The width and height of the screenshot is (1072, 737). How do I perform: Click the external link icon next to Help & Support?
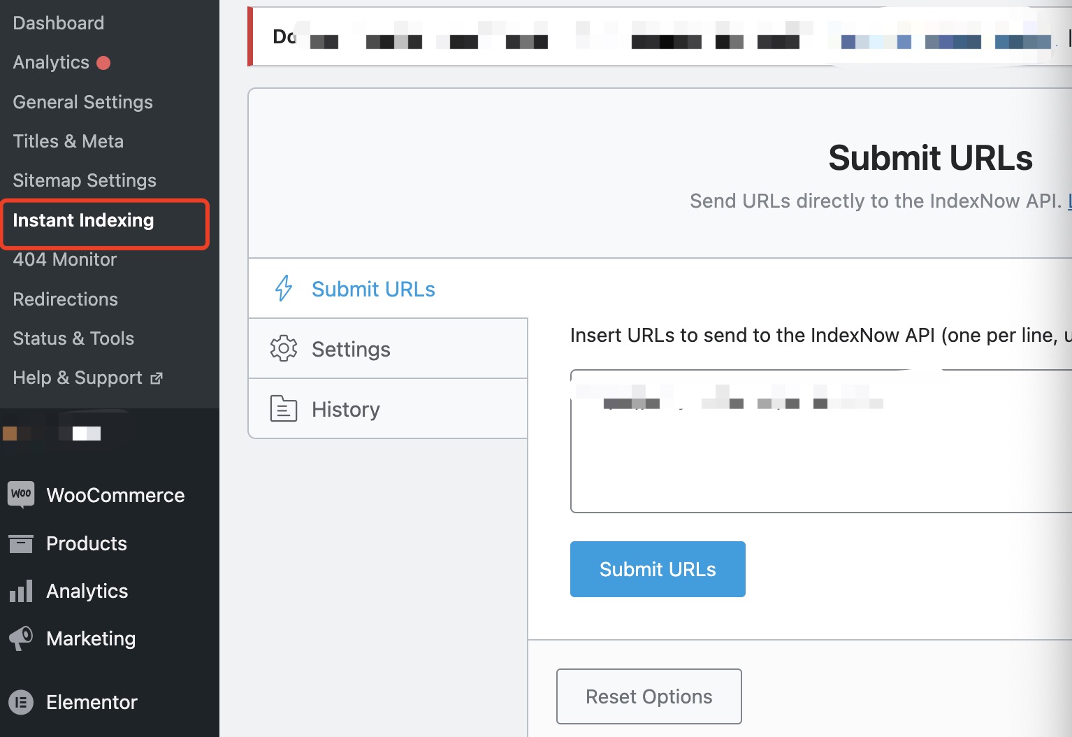click(157, 377)
